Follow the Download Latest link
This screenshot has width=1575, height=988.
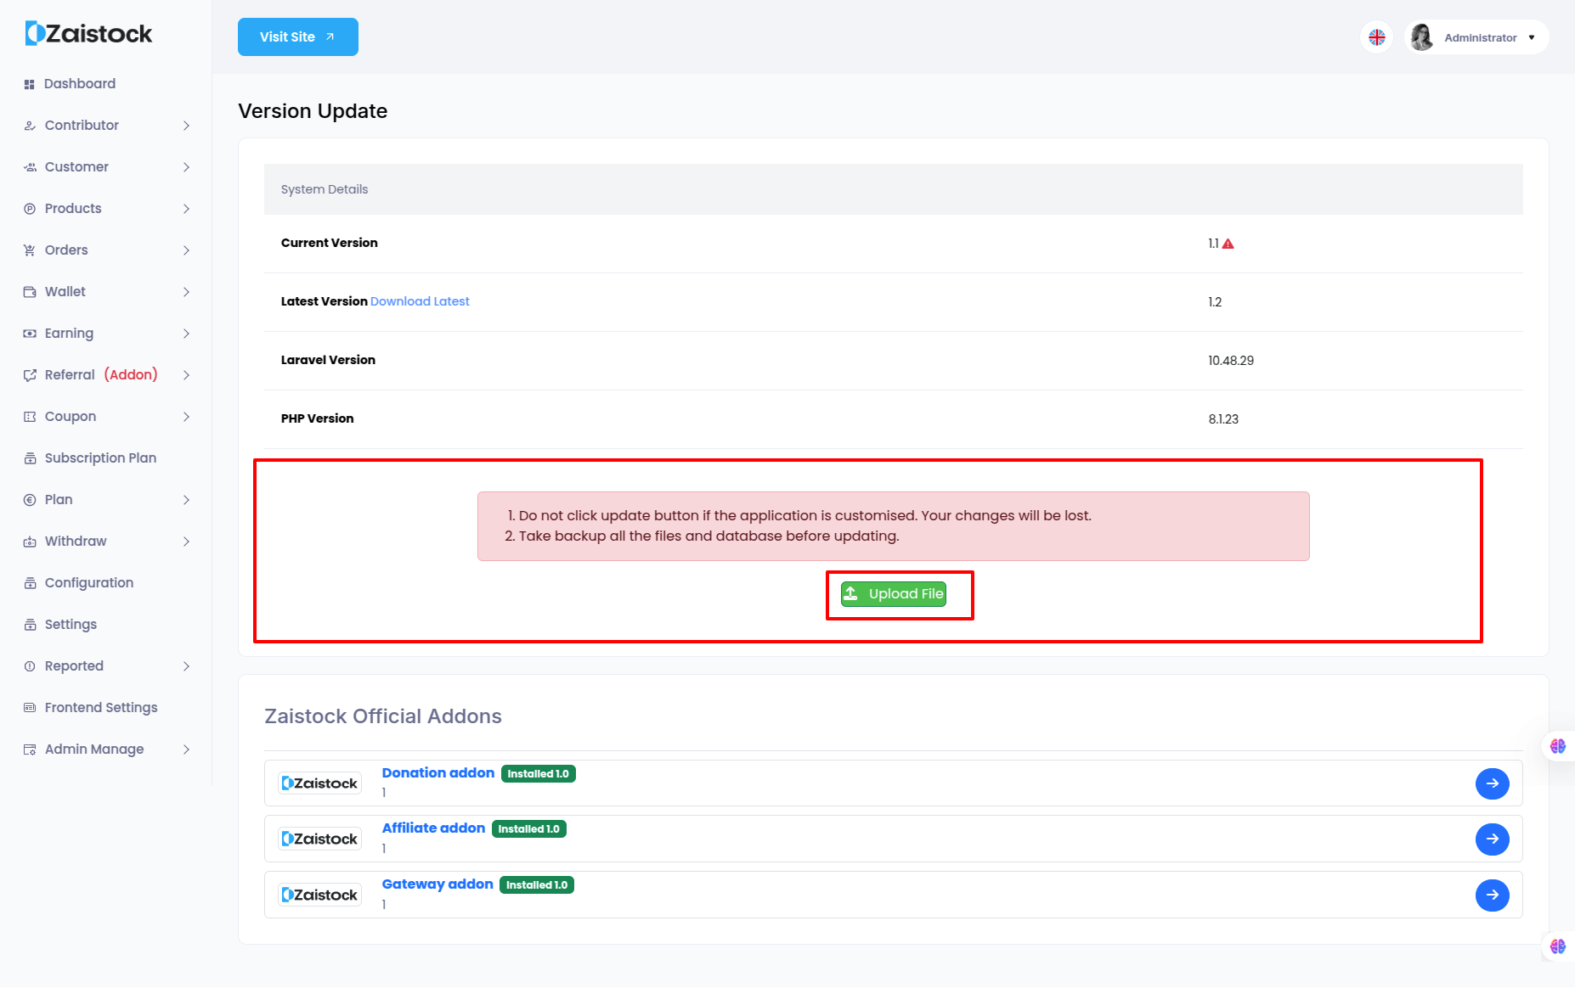[x=420, y=301]
